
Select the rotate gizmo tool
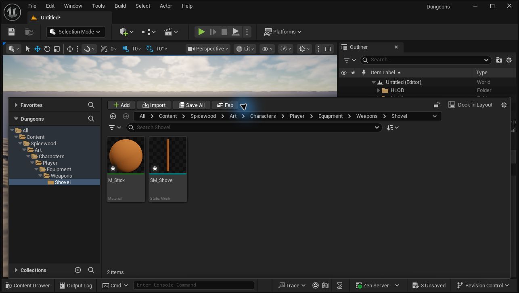pos(47,49)
